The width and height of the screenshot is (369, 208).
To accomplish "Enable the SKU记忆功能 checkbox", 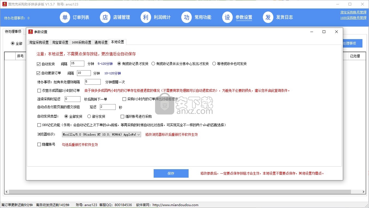I will (39, 125).
